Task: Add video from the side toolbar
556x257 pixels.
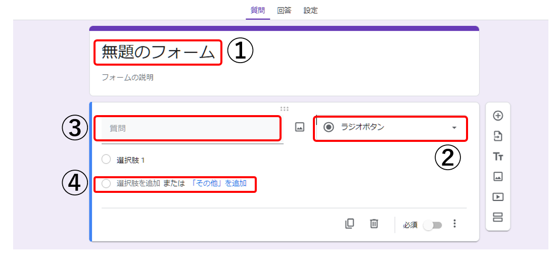Action: [498, 197]
